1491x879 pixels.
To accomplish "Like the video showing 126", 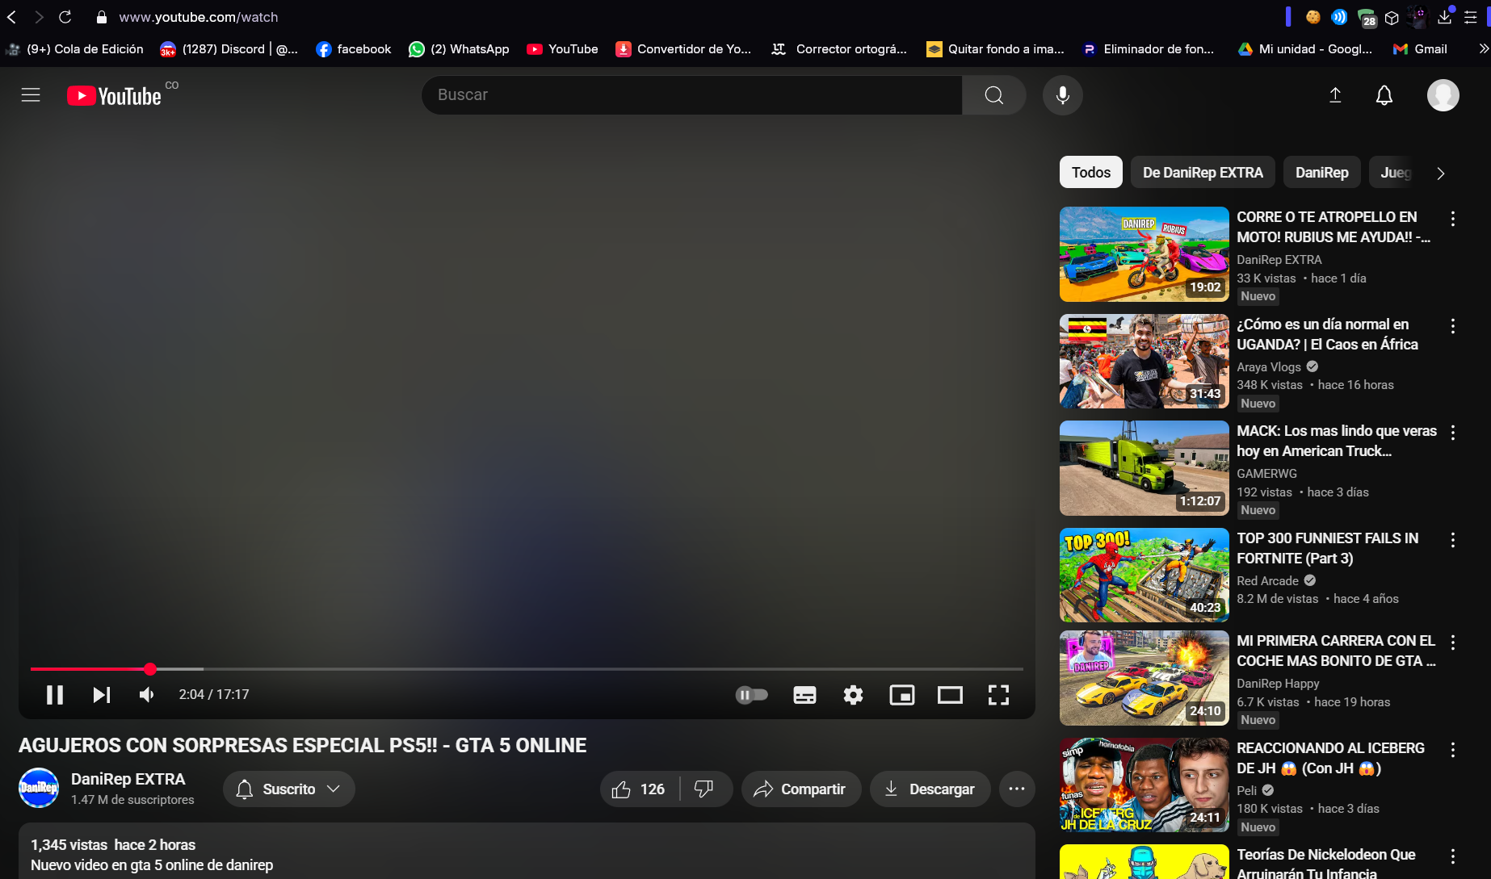I will (638, 789).
